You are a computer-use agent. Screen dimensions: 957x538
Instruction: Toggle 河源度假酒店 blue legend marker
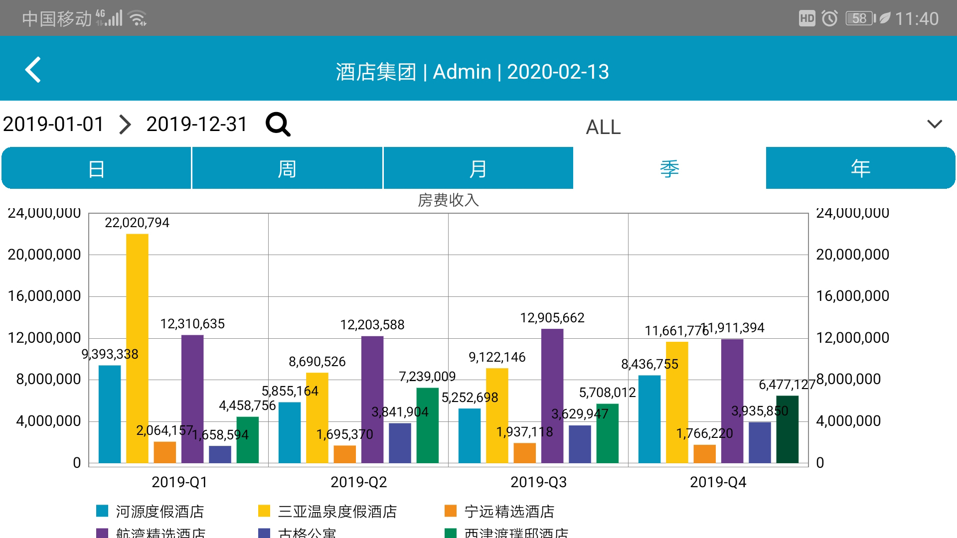click(x=102, y=511)
